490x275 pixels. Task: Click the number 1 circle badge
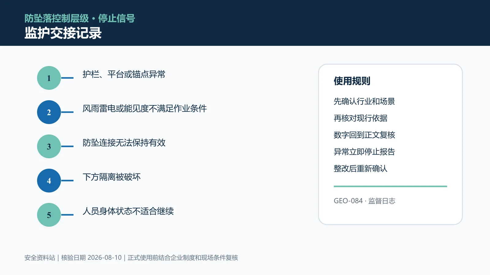pyautogui.click(x=49, y=78)
